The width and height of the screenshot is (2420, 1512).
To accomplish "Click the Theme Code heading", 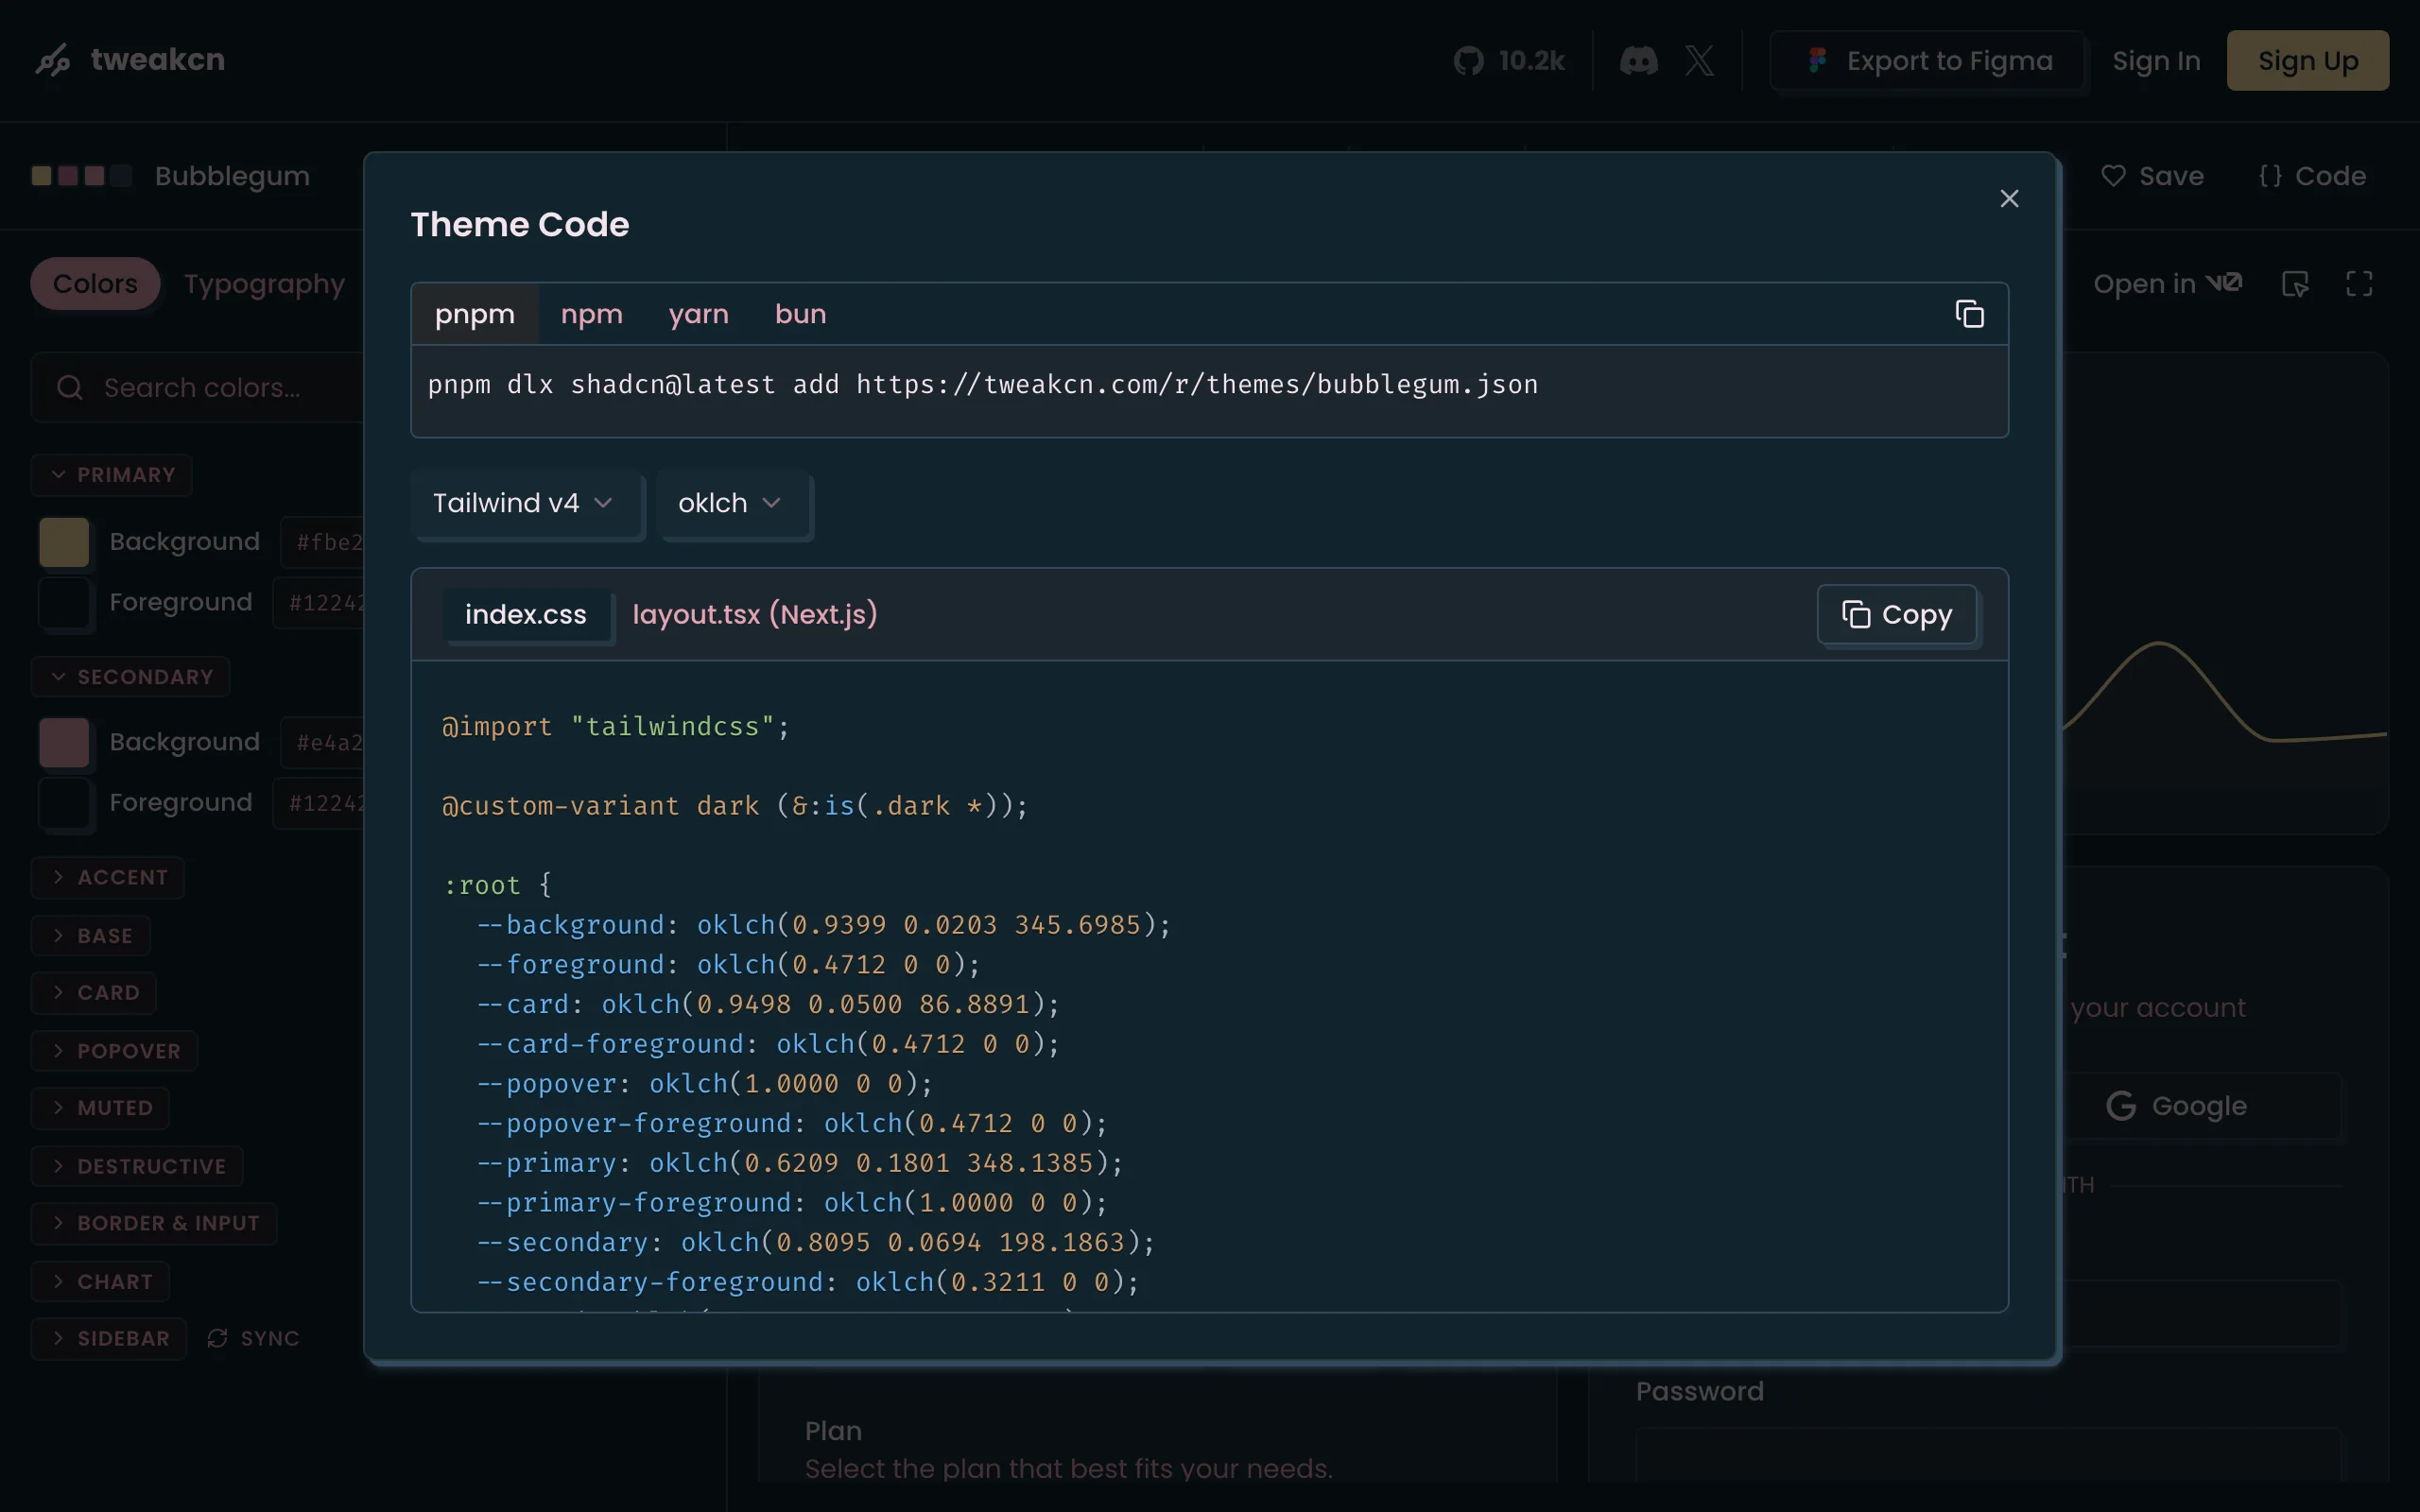I will tap(520, 225).
